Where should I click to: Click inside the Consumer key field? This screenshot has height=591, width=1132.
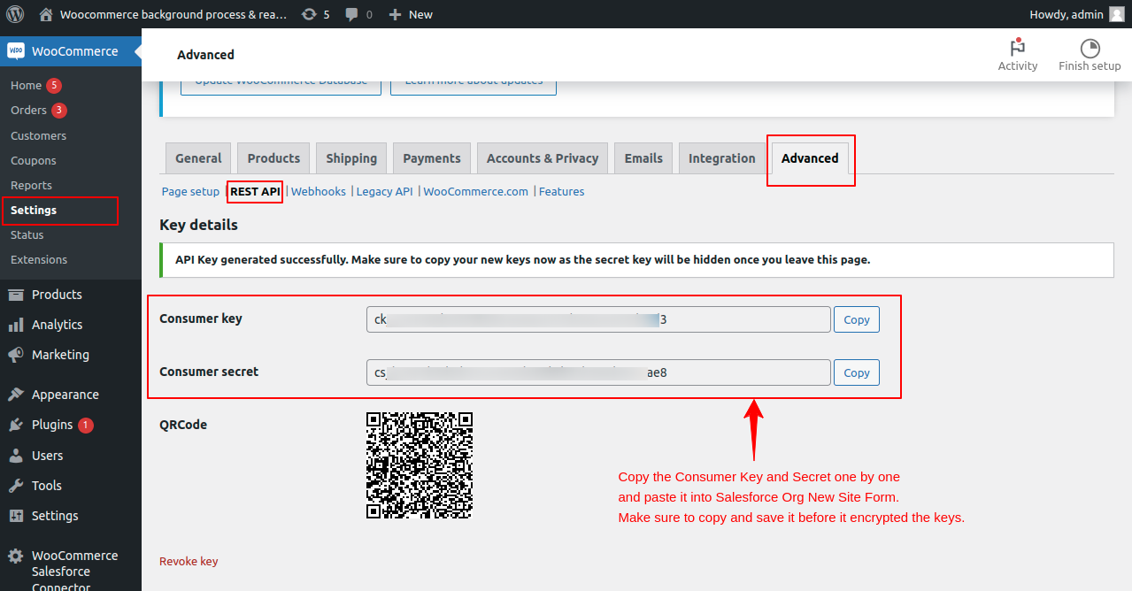(598, 319)
